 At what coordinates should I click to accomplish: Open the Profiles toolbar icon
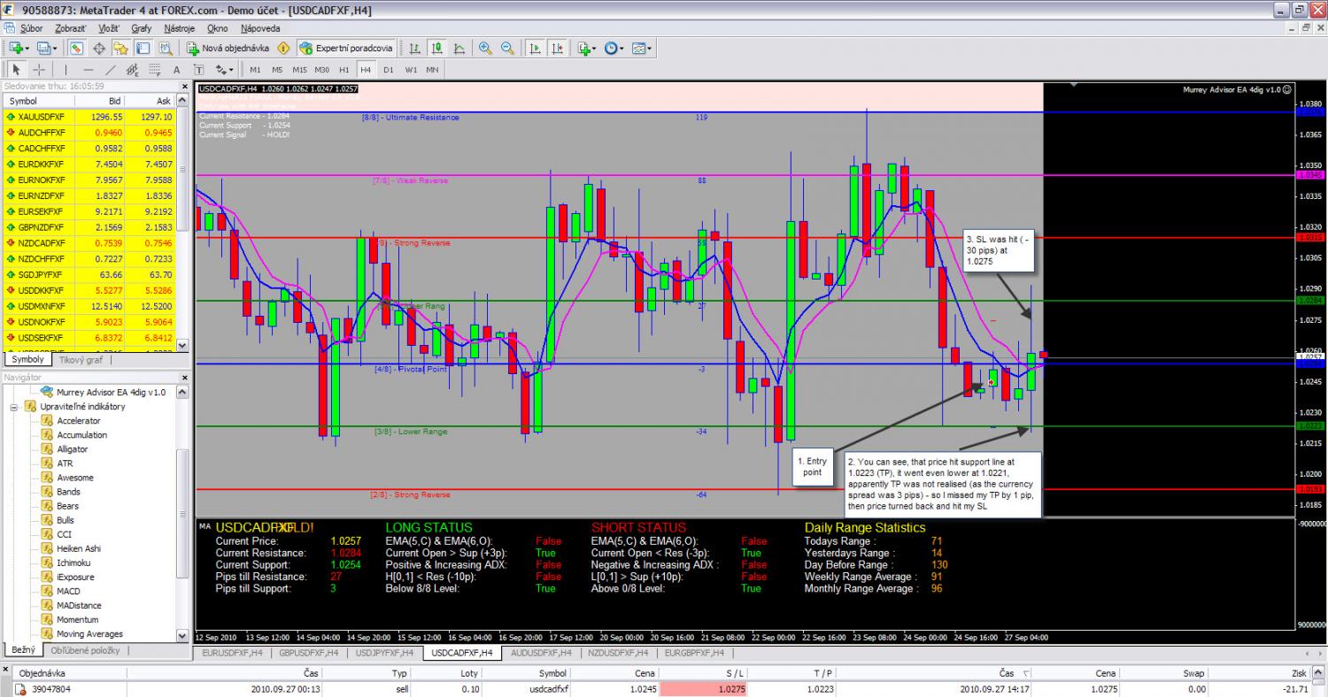point(42,48)
